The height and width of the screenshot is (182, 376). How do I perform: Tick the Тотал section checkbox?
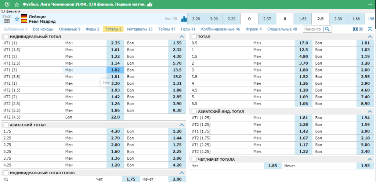pyautogui.click(x=194, y=37)
